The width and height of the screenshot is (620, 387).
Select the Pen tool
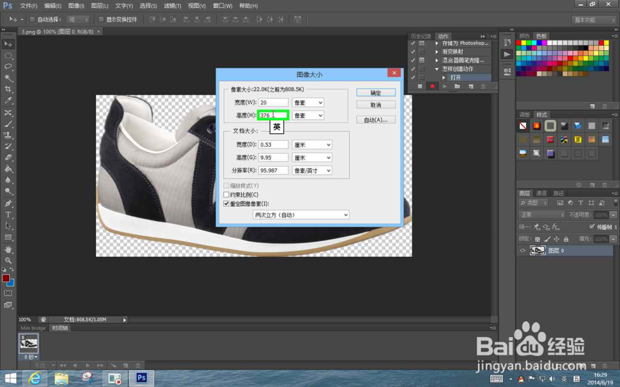point(8,203)
